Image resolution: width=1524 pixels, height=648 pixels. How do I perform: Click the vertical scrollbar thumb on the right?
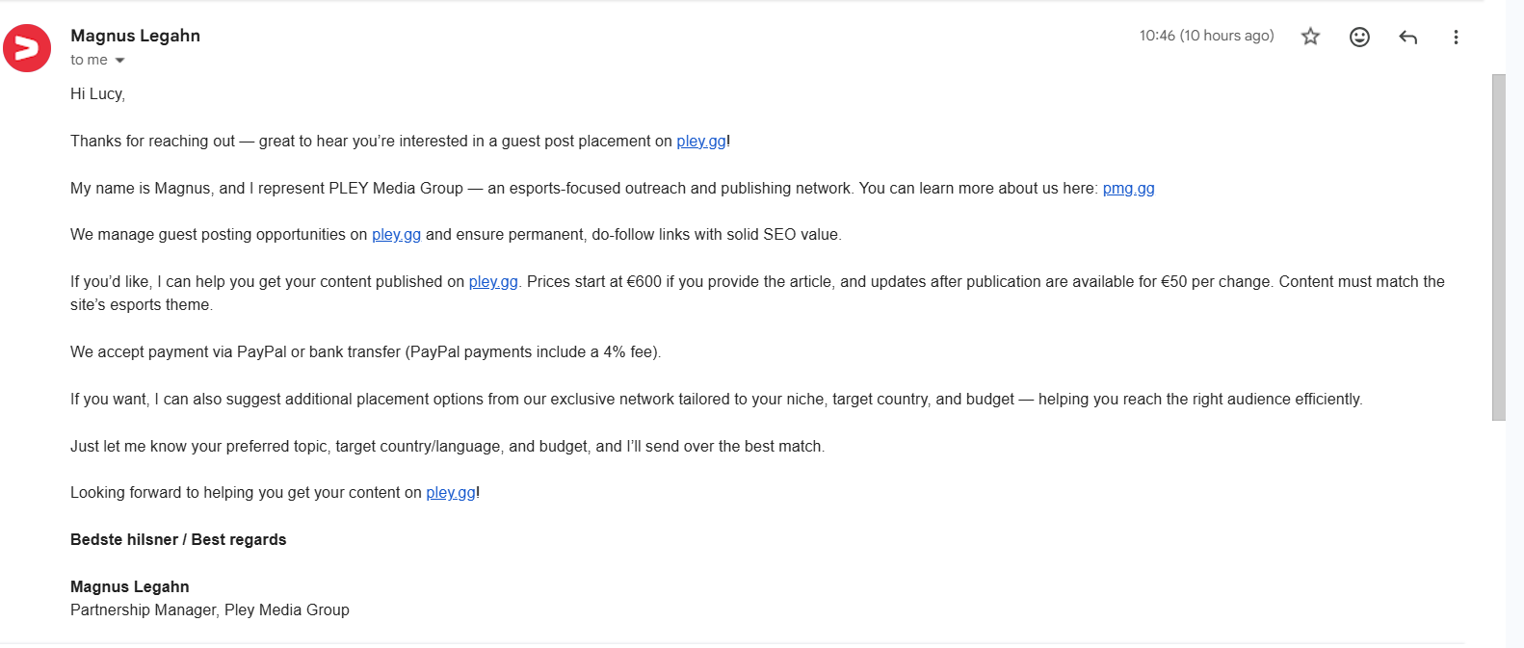click(x=1498, y=247)
